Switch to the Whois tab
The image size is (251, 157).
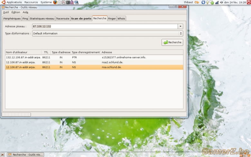[x=121, y=19]
